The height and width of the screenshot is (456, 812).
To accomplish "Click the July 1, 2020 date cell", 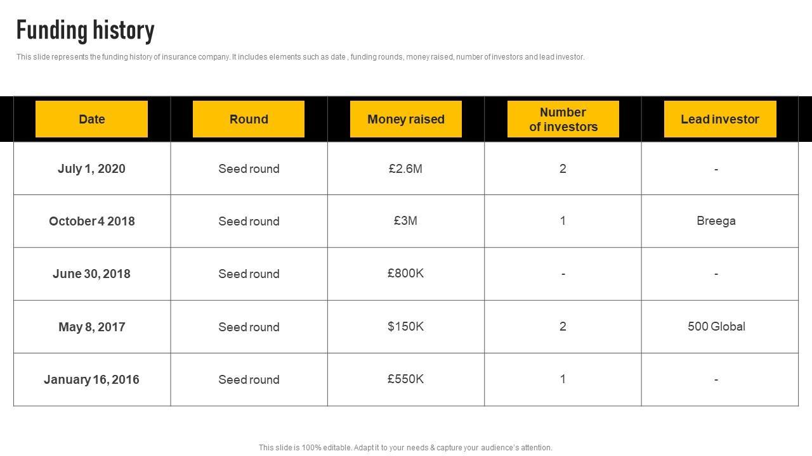I will (91, 168).
